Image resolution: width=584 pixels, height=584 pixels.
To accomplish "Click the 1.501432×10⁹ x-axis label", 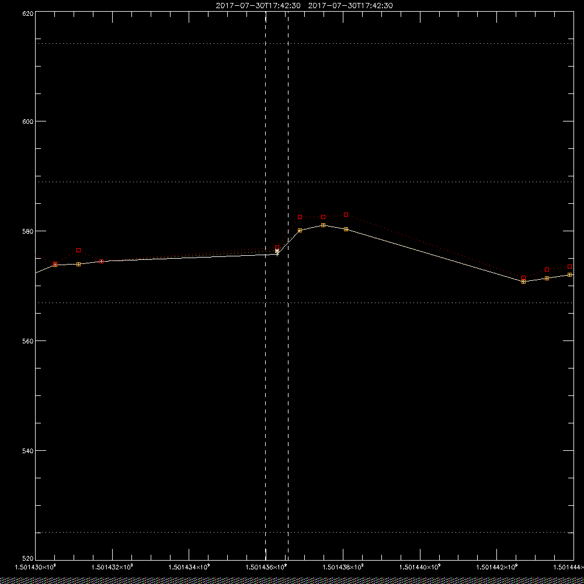I will point(112,567).
